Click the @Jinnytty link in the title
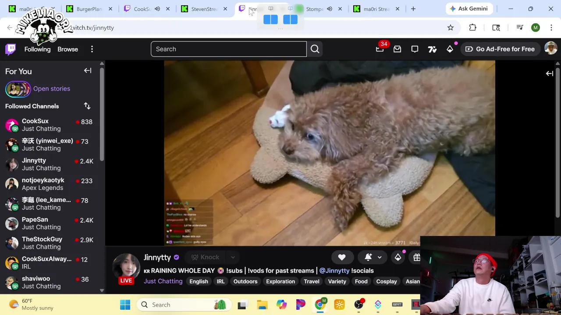Viewport: 561px width, 315px height. (334, 271)
